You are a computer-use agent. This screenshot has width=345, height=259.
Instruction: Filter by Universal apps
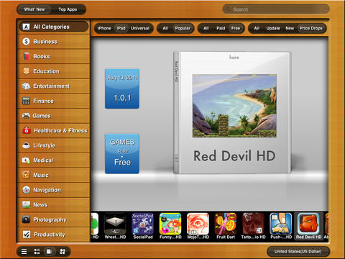(x=140, y=28)
